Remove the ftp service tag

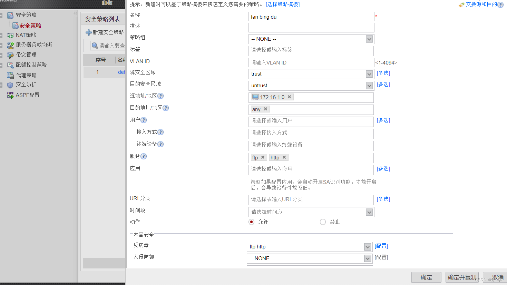coord(263,157)
